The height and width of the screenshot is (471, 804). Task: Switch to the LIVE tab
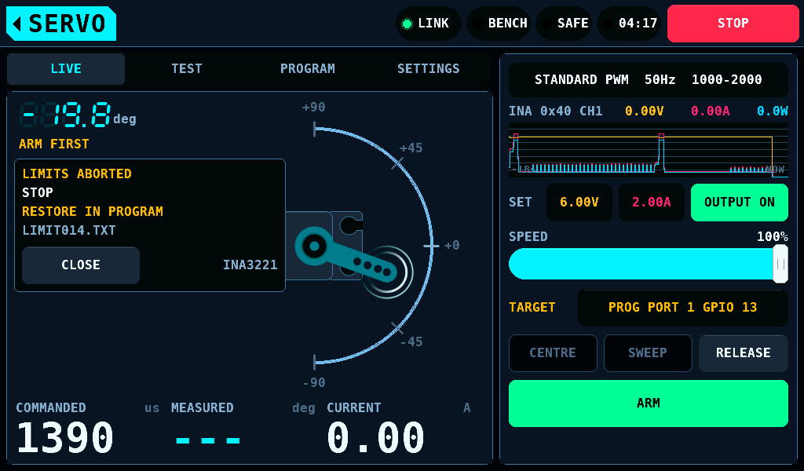point(66,68)
